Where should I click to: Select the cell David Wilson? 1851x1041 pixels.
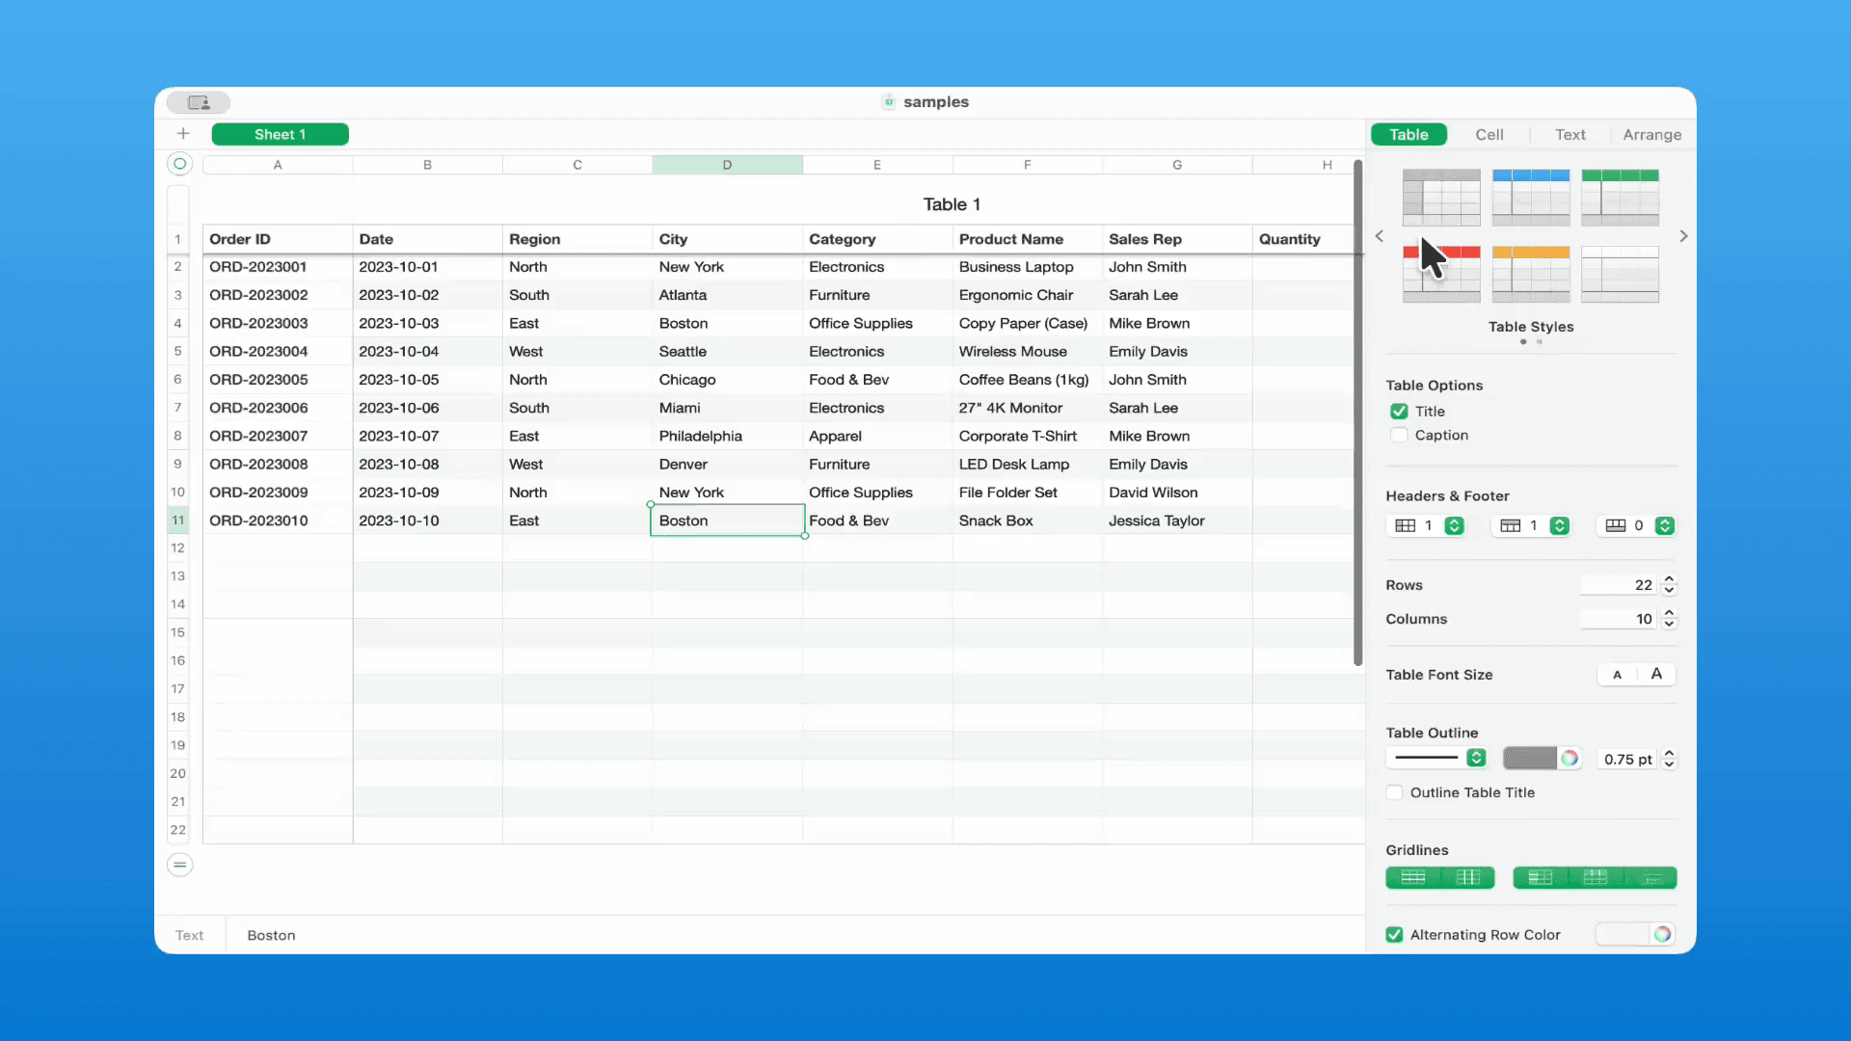(x=1177, y=493)
